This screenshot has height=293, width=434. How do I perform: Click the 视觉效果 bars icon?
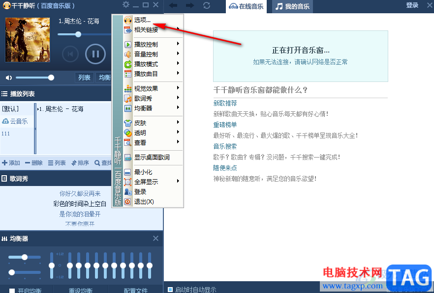pos(127,89)
